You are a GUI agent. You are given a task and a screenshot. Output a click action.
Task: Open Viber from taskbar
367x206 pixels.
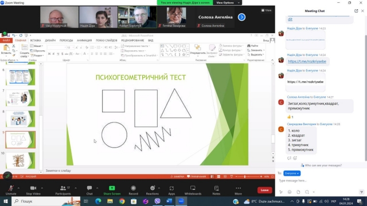[157, 201]
